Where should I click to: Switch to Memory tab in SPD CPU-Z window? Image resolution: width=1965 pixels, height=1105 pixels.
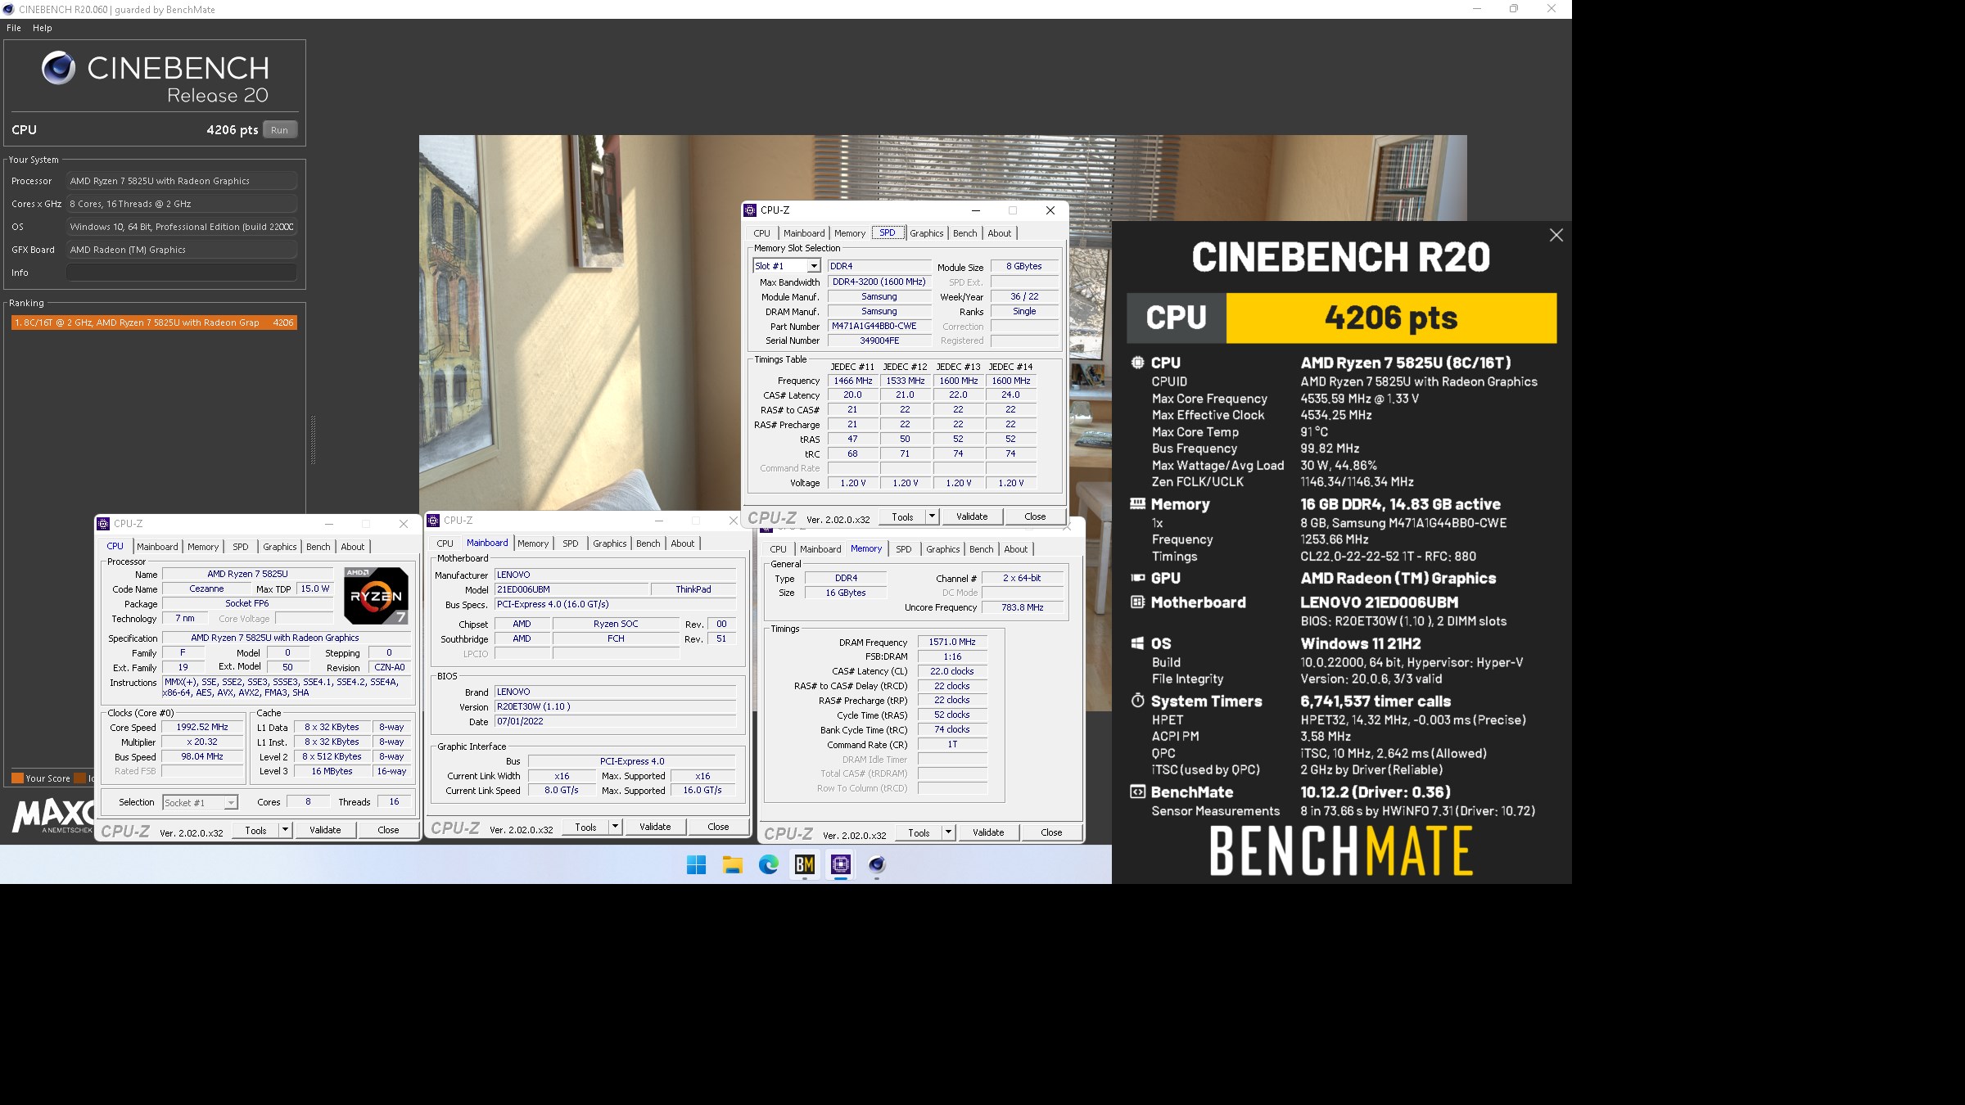850,233
